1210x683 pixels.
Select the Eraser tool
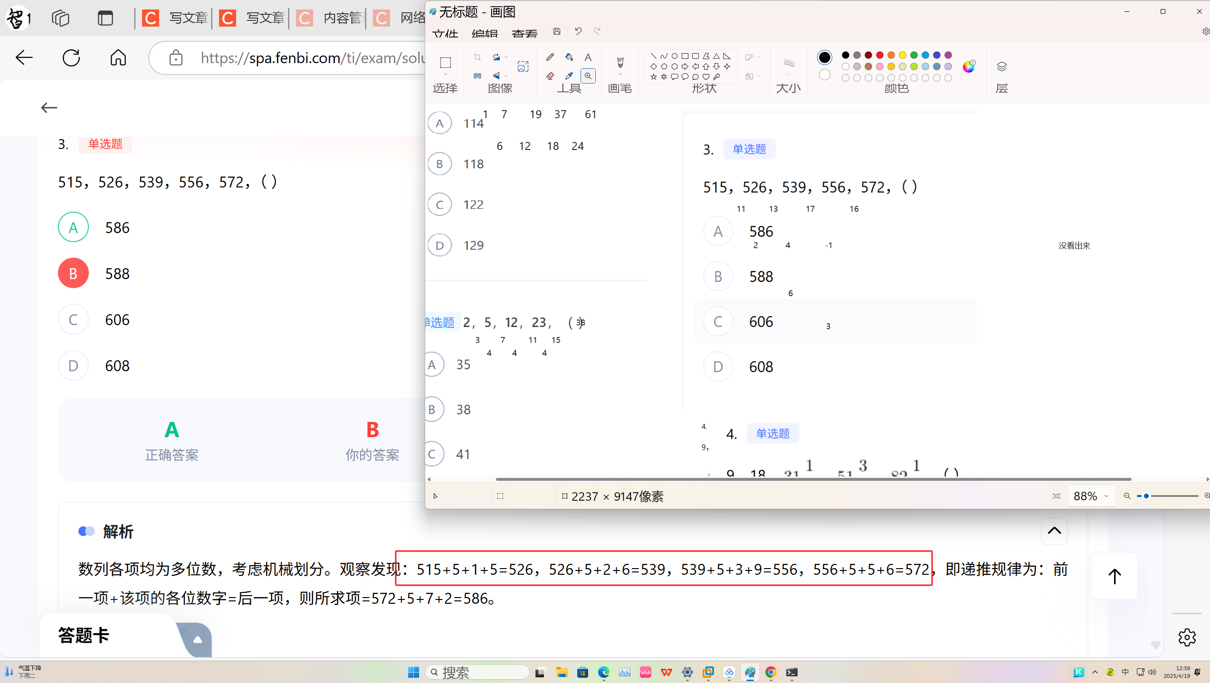coord(550,76)
